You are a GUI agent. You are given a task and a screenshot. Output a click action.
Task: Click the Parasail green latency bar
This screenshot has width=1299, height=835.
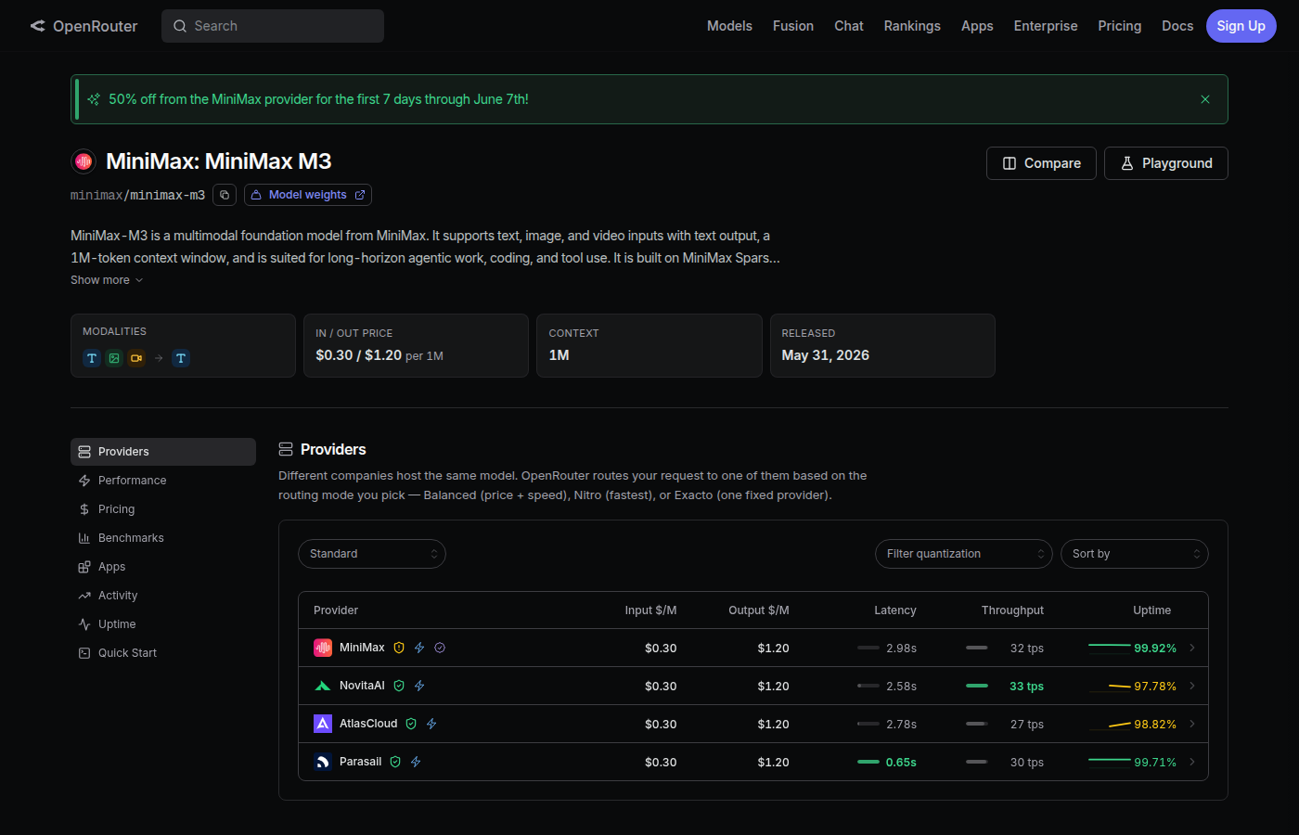(868, 762)
